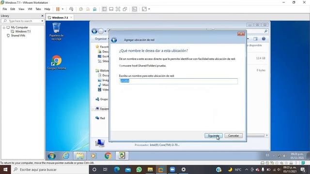Select Windows 7.1 in the Library tree
Screen dimensions: 310x174
click(x=23, y=31)
